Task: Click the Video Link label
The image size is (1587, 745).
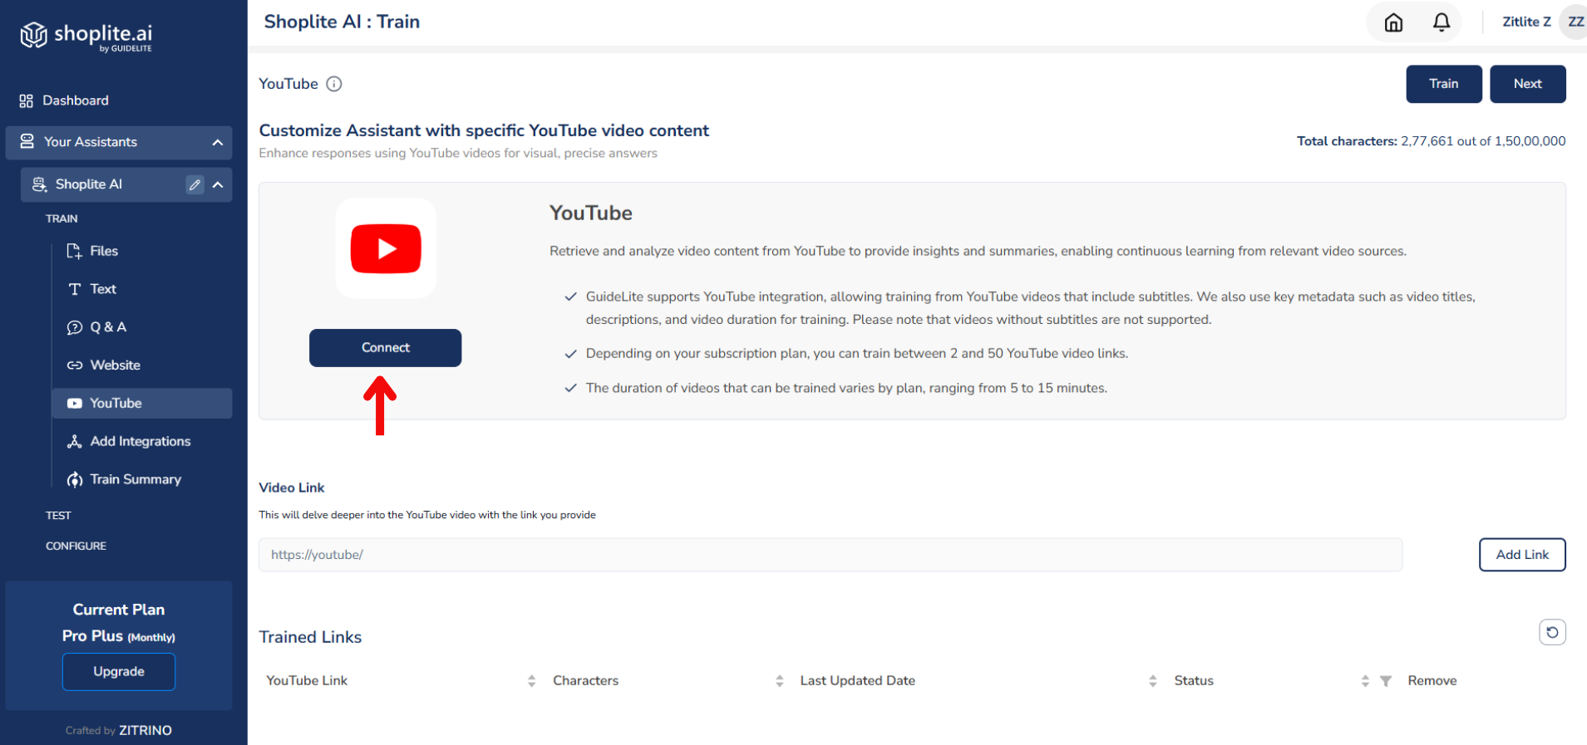Action: (x=292, y=488)
